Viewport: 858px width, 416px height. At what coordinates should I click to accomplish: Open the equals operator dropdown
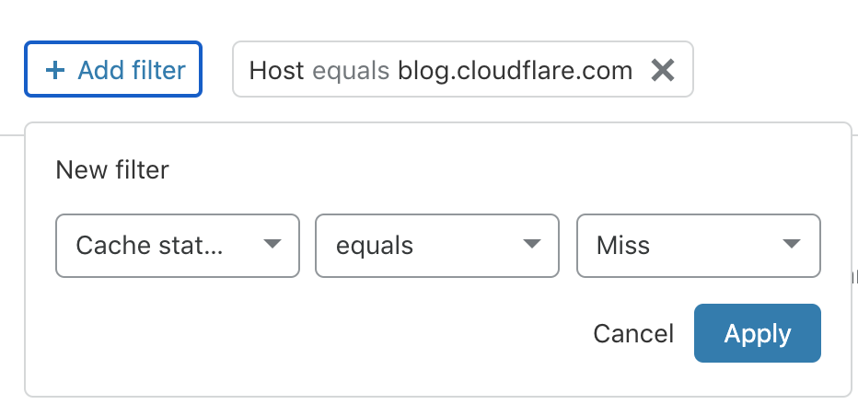click(437, 245)
